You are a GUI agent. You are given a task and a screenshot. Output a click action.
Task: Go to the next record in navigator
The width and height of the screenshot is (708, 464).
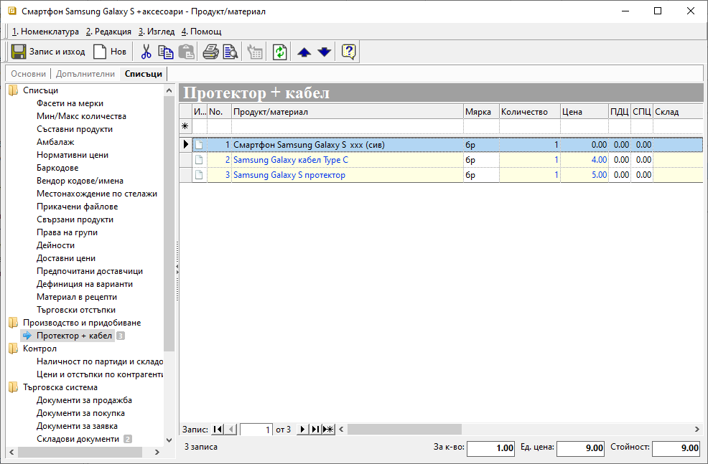(302, 430)
